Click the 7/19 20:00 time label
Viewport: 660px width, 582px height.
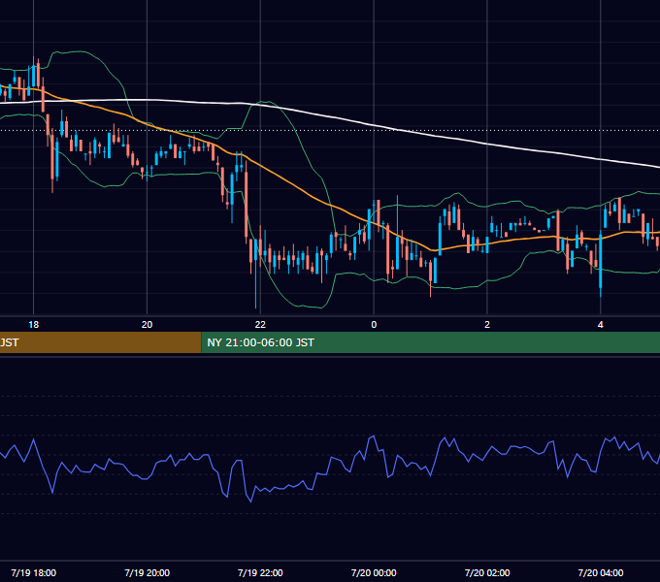pos(147,572)
